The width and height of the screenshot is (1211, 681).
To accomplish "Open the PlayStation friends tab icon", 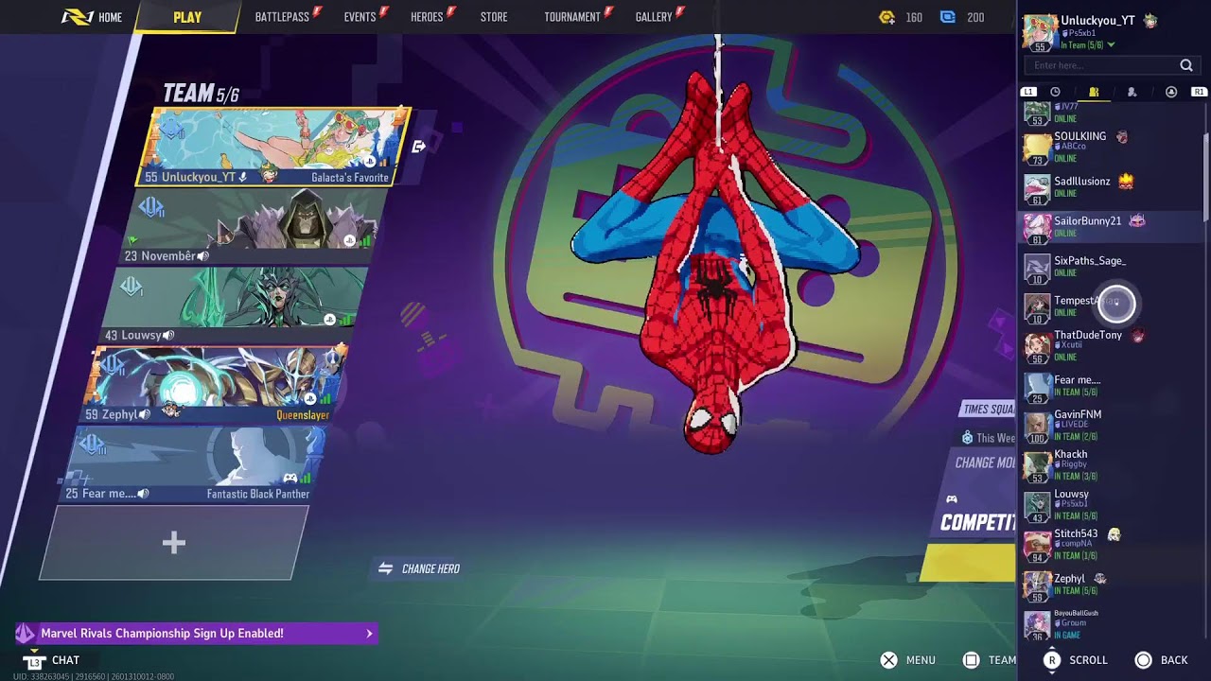I will [1171, 92].
